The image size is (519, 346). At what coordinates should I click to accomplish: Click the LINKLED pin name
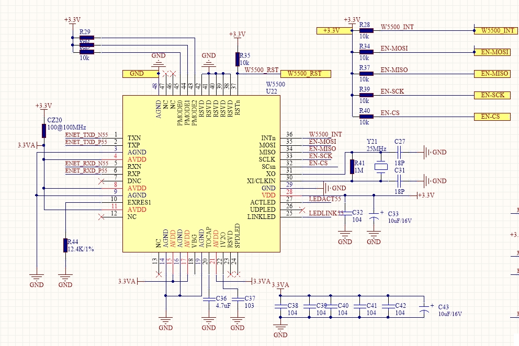(x=262, y=217)
